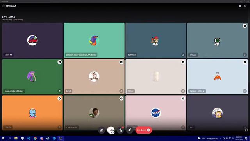Open Google Chrome from the taskbar
Screen dimensions: 250x141
click(35, 138)
